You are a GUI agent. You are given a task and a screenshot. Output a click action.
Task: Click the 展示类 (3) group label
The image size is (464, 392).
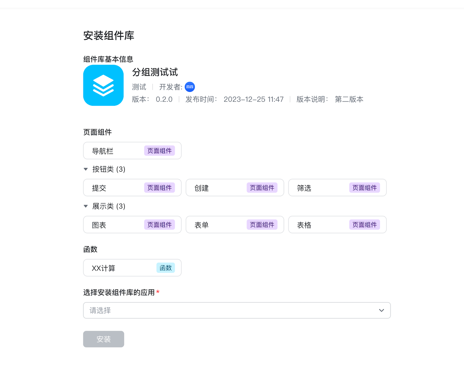tap(109, 206)
